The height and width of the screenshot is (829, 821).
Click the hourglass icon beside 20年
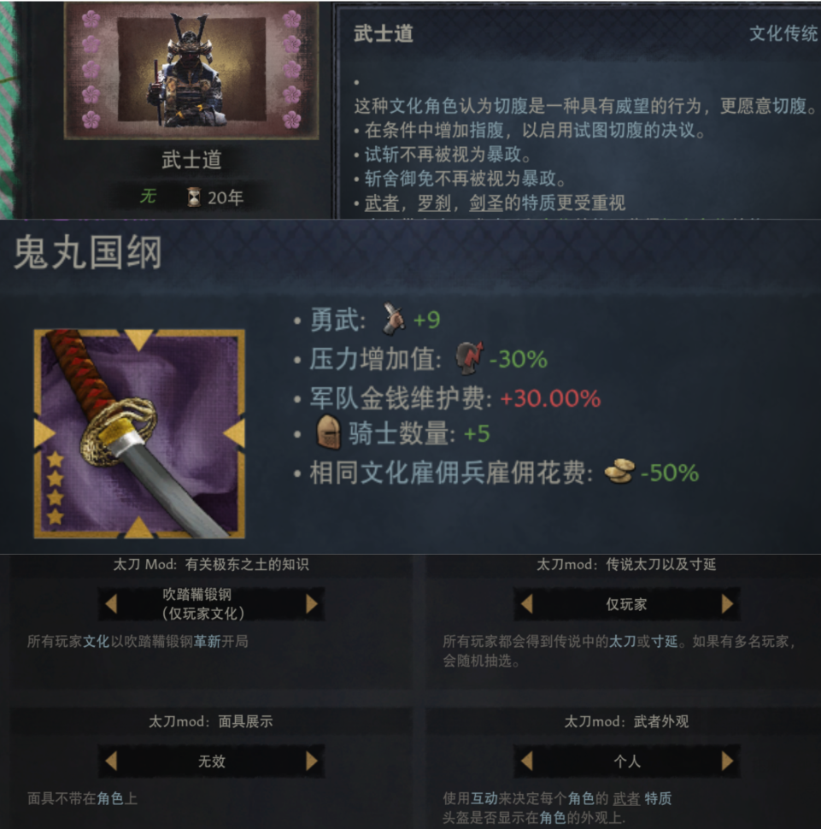[194, 197]
